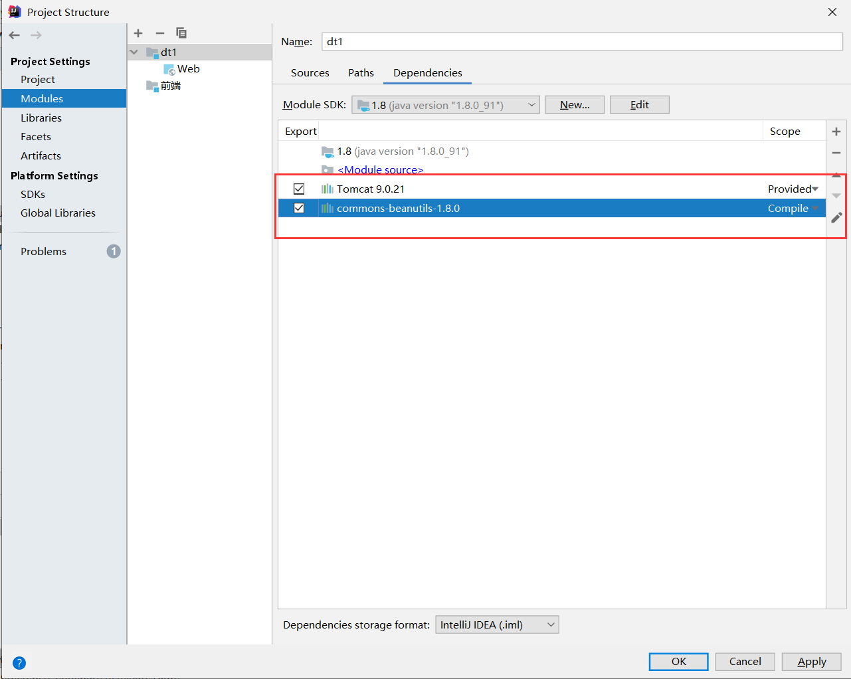Click the module Name input field

point(582,41)
